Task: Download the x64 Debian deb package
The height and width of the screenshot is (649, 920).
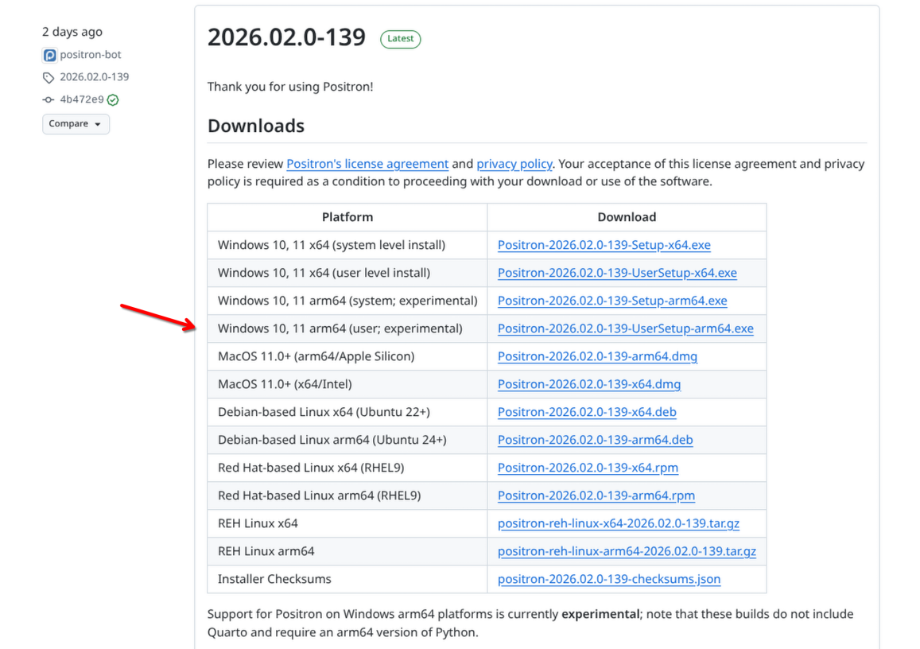Action: pyautogui.click(x=587, y=412)
